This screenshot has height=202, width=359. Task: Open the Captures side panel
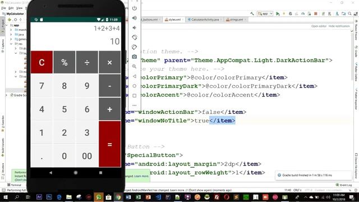[3, 46]
